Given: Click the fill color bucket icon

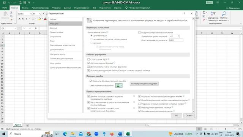Looking at the screenshot, I should click(39, 19).
